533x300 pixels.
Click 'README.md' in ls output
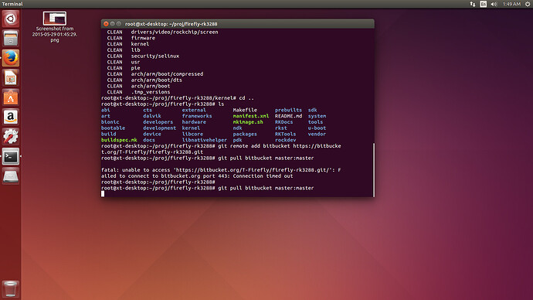point(288,116)
